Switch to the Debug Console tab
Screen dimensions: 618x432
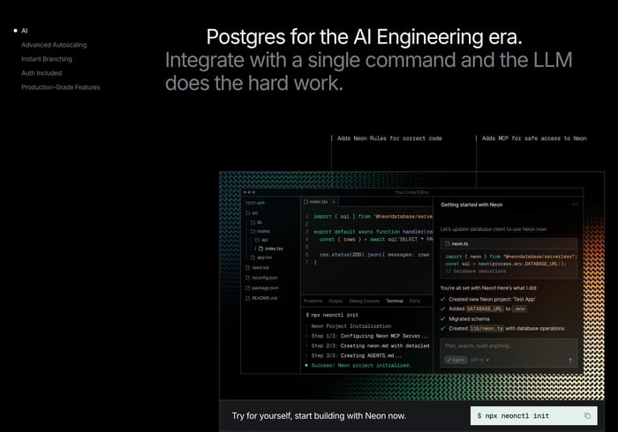click(364, 301)
